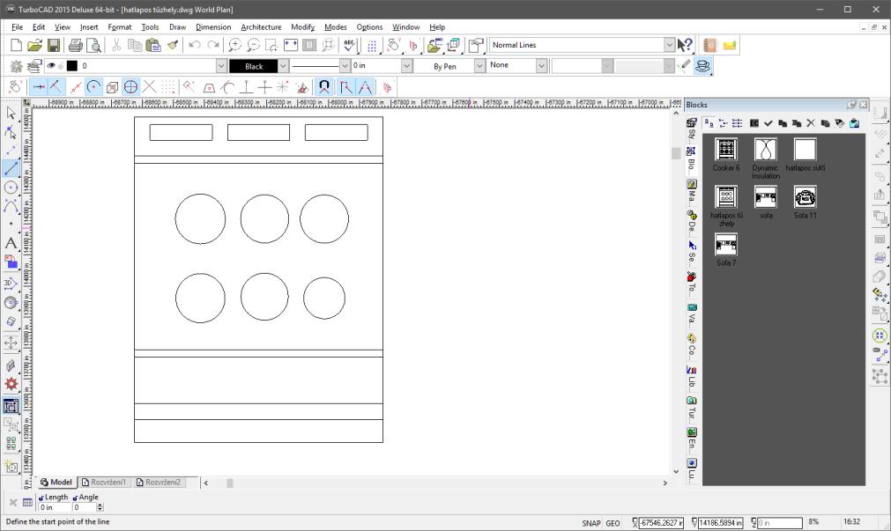891x531 pixels.
Task: Close the Blocks panel
Action: click(863, 105)
